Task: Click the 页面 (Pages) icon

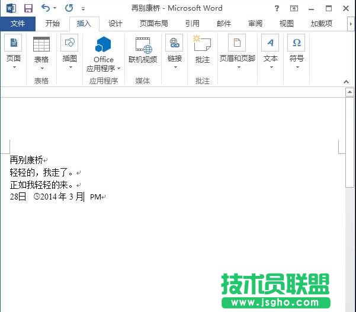Action: [x=14, y=43]
